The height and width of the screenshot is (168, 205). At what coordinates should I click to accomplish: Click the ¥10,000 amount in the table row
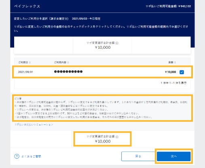click(171, 72)
